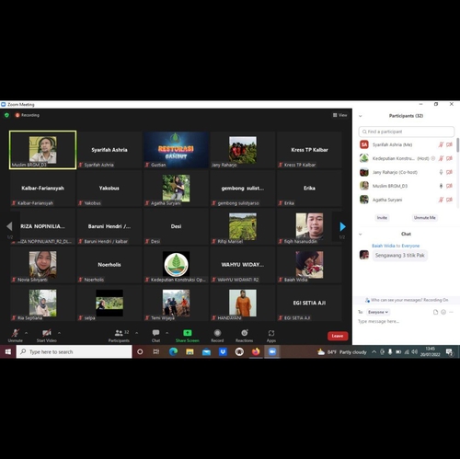Open the Everyone recipient dropdown
The width and height of the screenshot is (460, 459).
378,312
